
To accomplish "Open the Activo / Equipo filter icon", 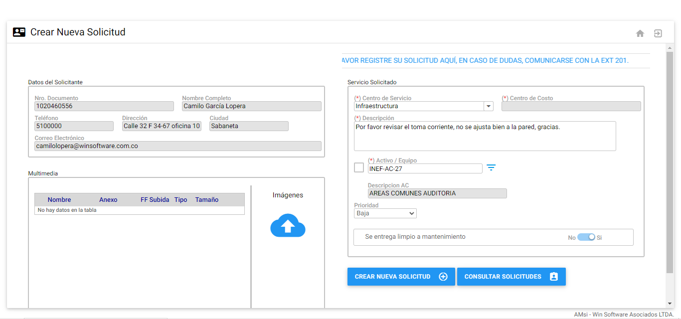I will (491, 168).
